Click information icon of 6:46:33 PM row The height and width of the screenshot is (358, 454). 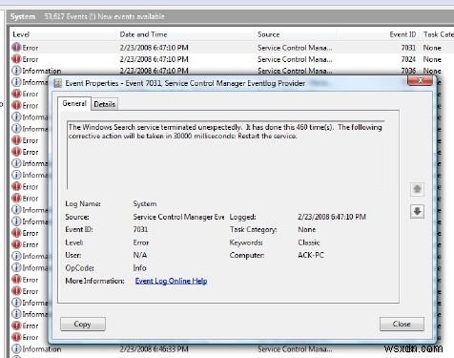(16, 348)
